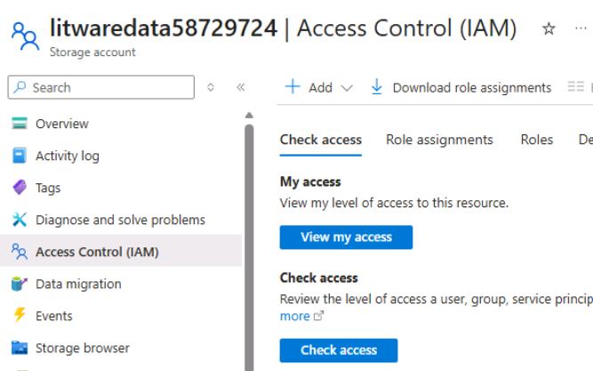
Task: Click the Data migration bucket icon
Action: tap(20, 284)
